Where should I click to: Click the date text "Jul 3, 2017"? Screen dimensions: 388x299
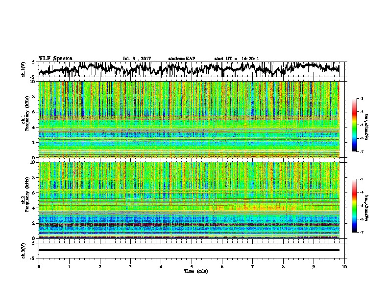pyautogui.click(x=137, y=59)
